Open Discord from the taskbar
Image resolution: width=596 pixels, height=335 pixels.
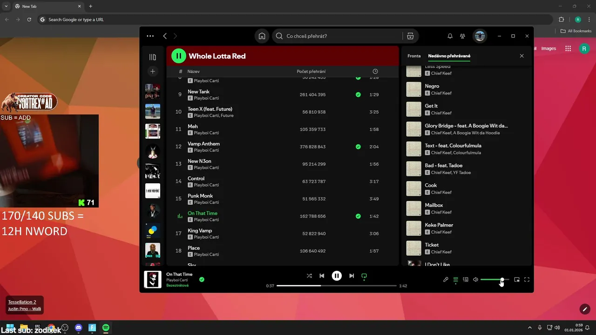(78, 328)
